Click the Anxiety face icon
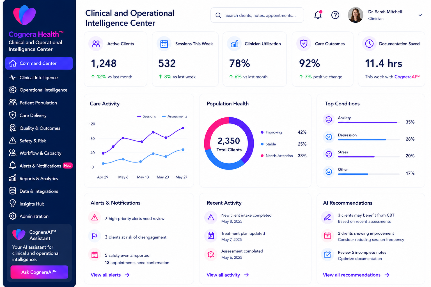The width and height of the screenshot is (431, 287). click(x=329, y=120)
